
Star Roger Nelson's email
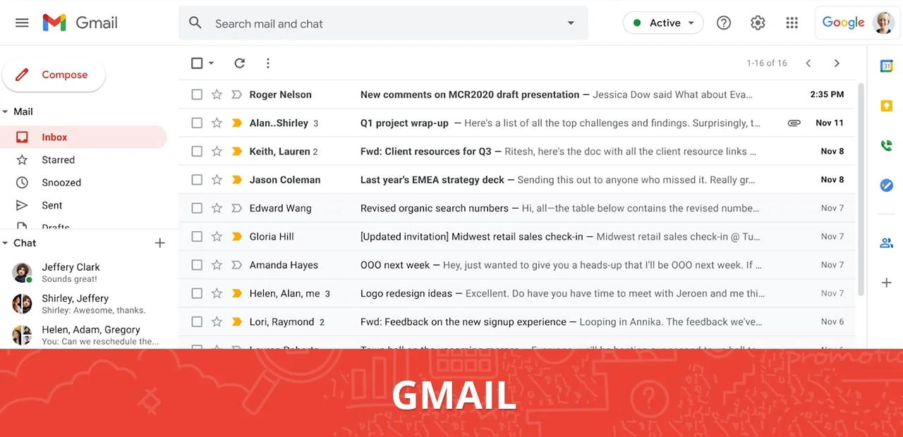[x=217, y=94]
